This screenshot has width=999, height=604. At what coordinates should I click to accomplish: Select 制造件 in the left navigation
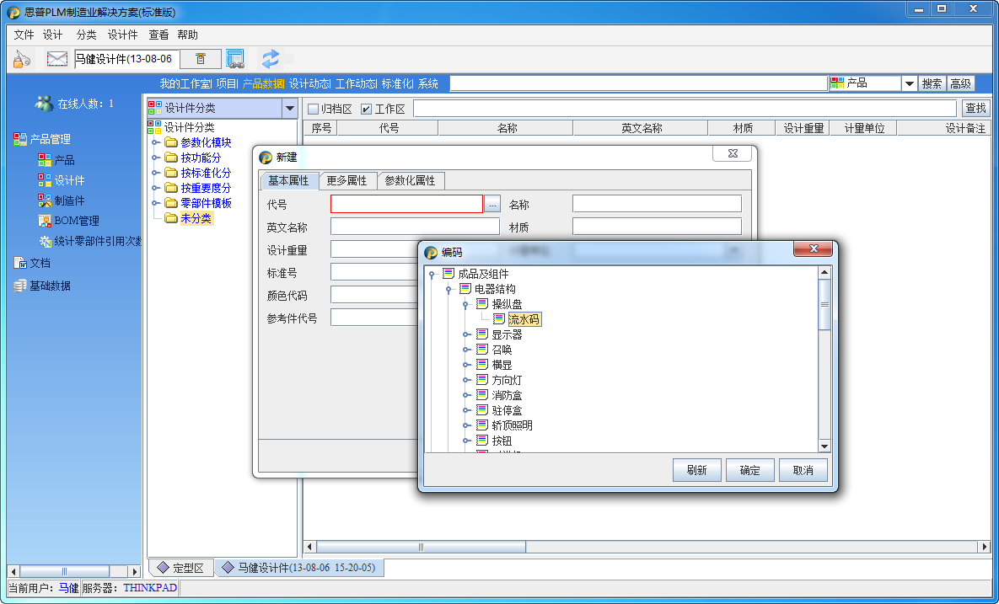coord(69,200)
